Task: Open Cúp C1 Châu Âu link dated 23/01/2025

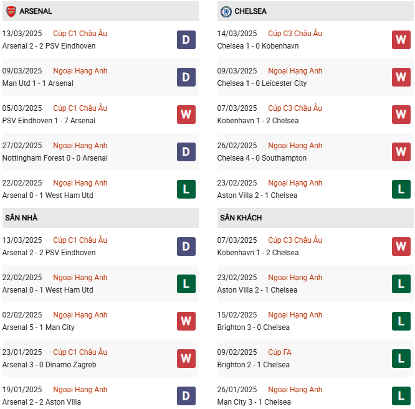Action: click(x=80, y=352)
